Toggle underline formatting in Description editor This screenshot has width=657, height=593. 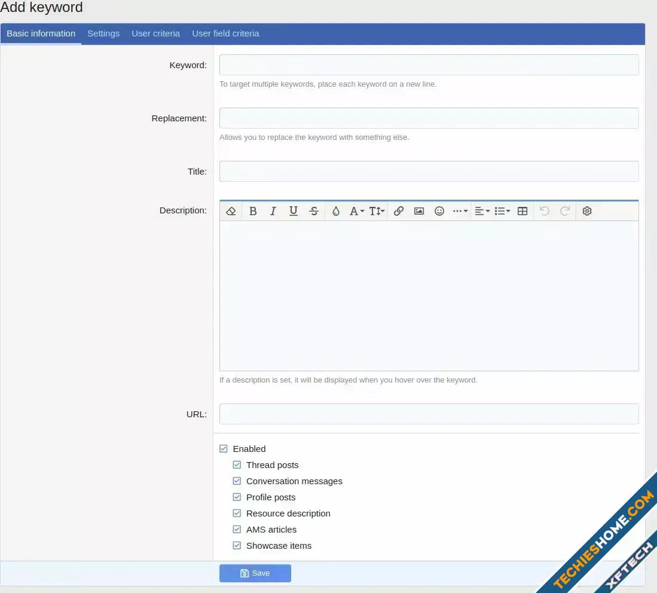coord(294,211)
